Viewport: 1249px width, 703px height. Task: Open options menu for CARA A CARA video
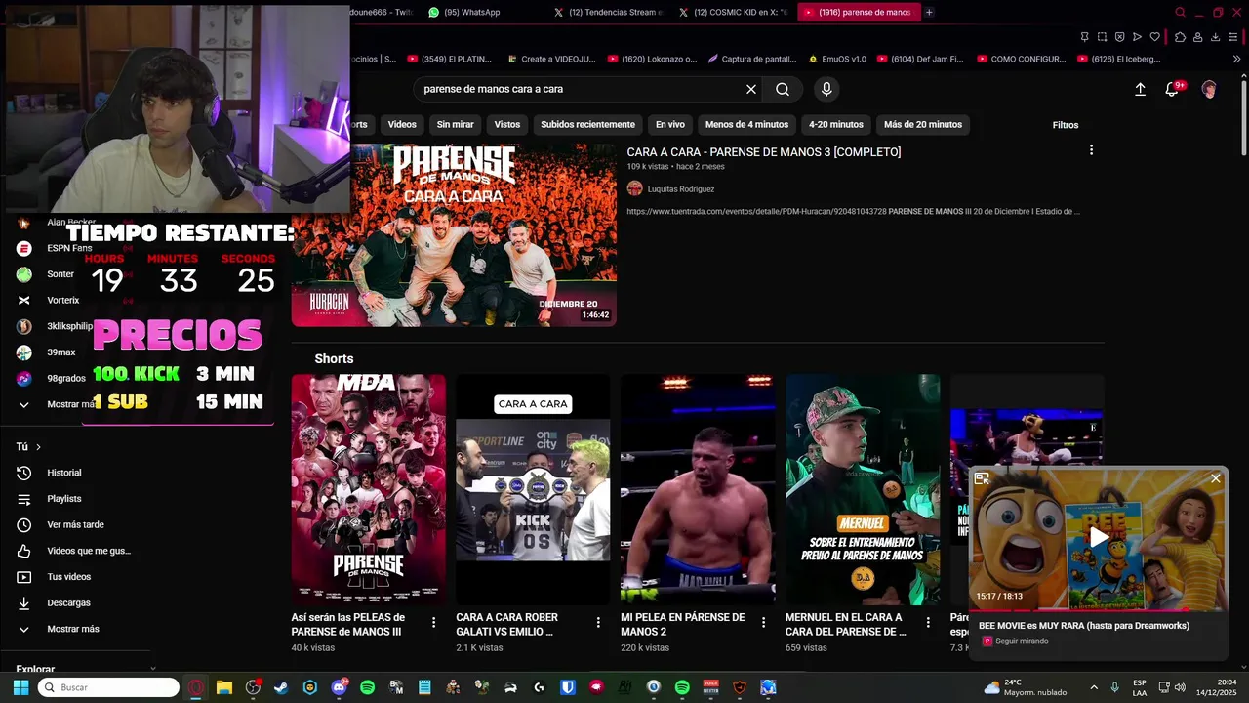1091,150
